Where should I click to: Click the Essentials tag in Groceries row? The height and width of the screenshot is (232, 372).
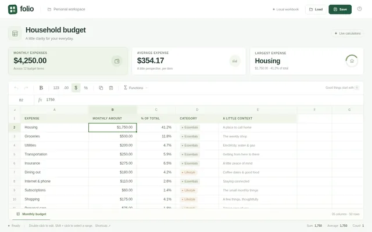tap(190, 136)
